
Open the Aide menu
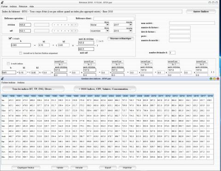(x=31, y=6)
